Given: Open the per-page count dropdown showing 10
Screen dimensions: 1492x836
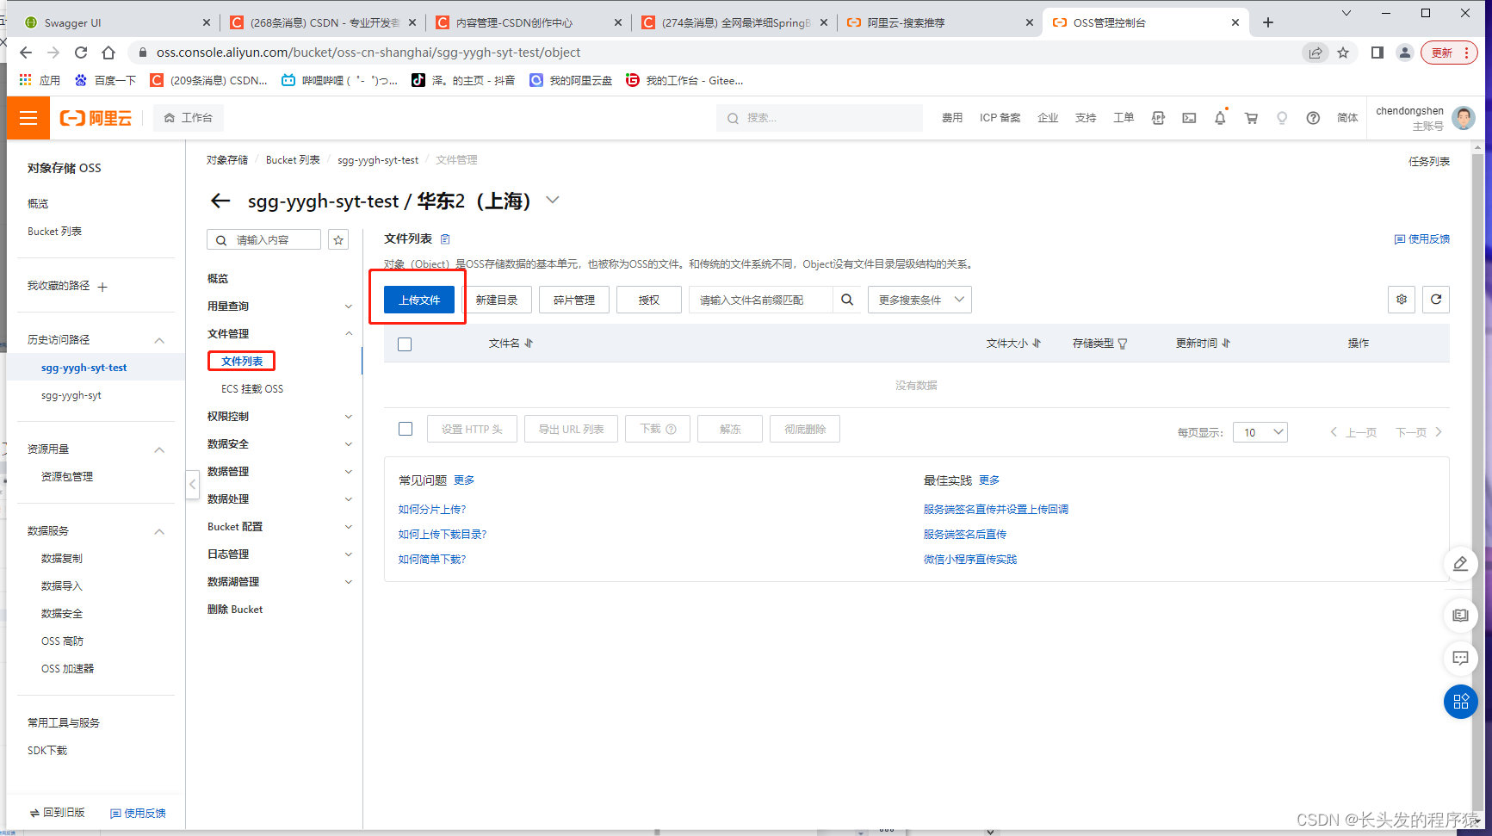Looking at the screenshot, I should click(1260, 432).
